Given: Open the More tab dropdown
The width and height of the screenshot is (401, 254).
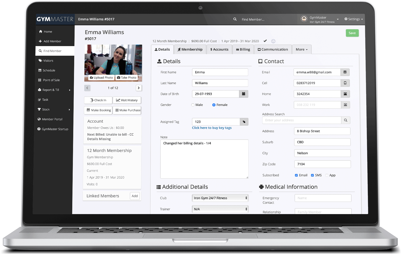Looking at the screenshot, I should [x=302, y=50].
